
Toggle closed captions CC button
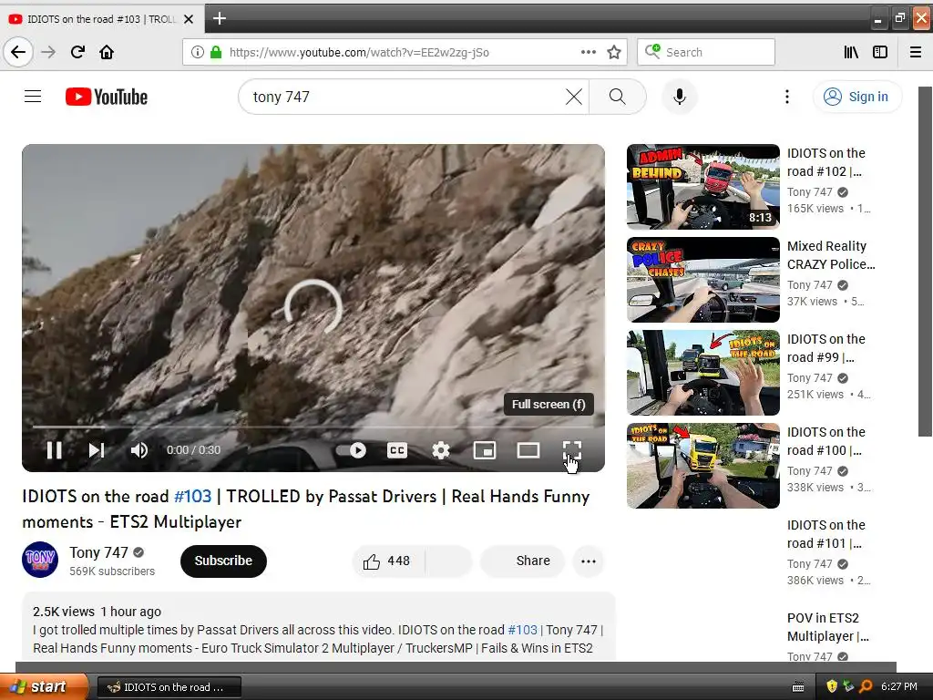pos(397,450)
